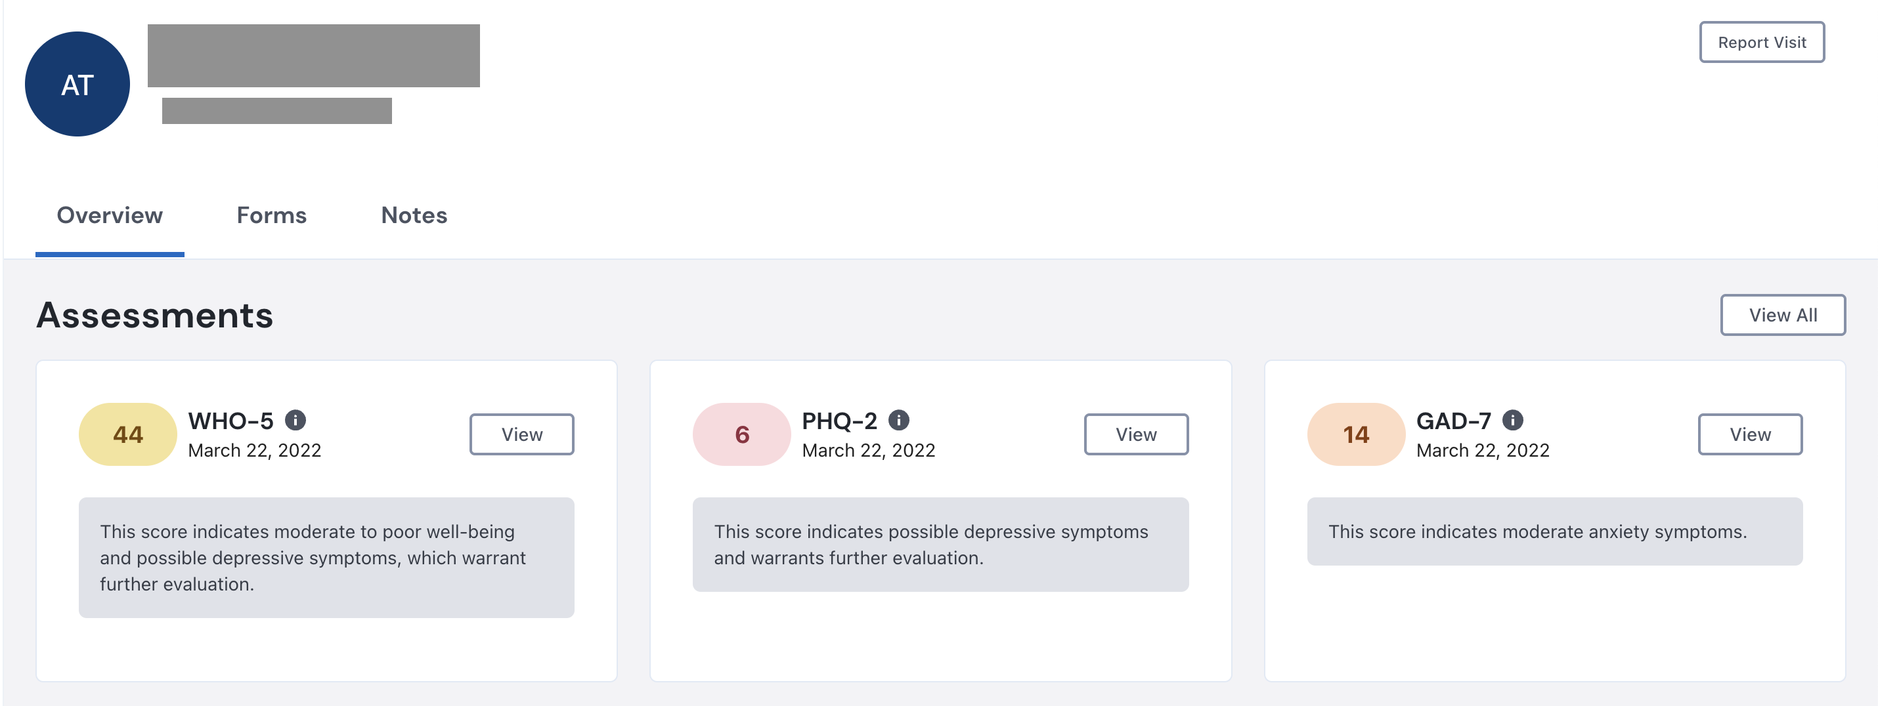Click the orange GAD-7 score badge 14
Screen dimensions: 1878x706
1356,435
